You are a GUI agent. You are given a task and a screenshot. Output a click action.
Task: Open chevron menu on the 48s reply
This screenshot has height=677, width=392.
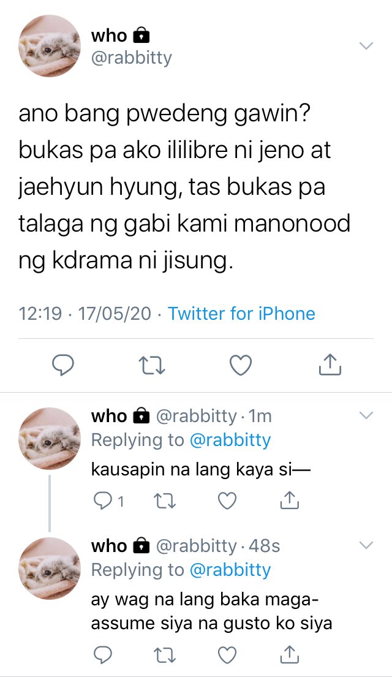tap(366, 545)
